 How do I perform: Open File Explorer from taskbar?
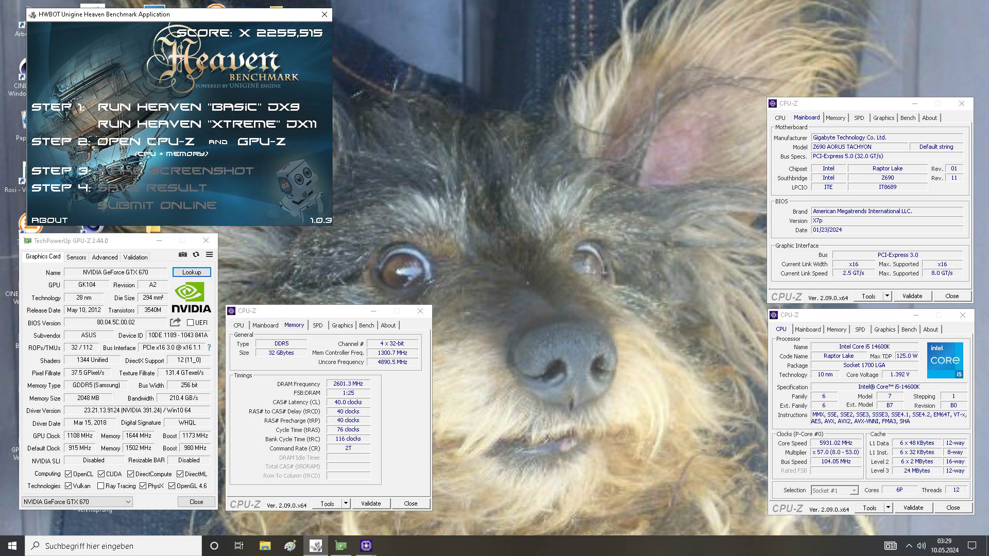coord(265,546)
